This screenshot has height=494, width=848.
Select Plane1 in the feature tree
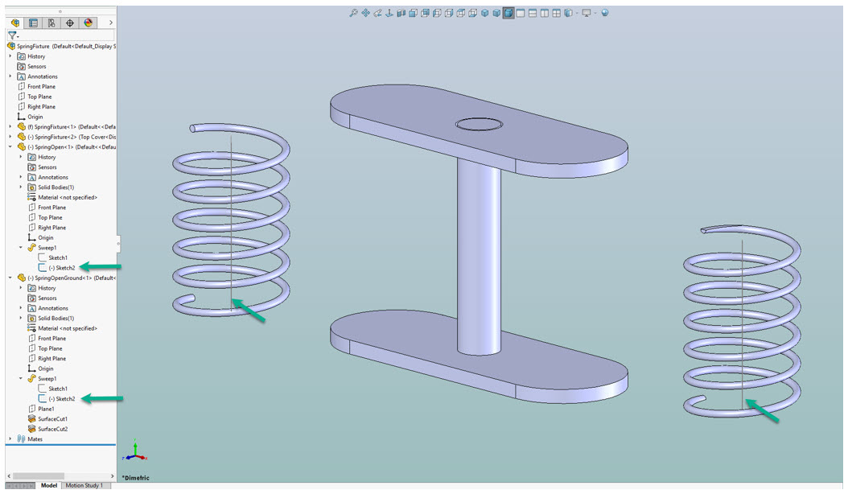(x=46, y=409)
